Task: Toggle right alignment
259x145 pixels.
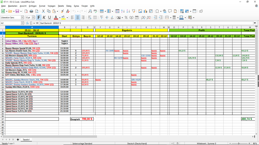Action: (x=83, y=17)
